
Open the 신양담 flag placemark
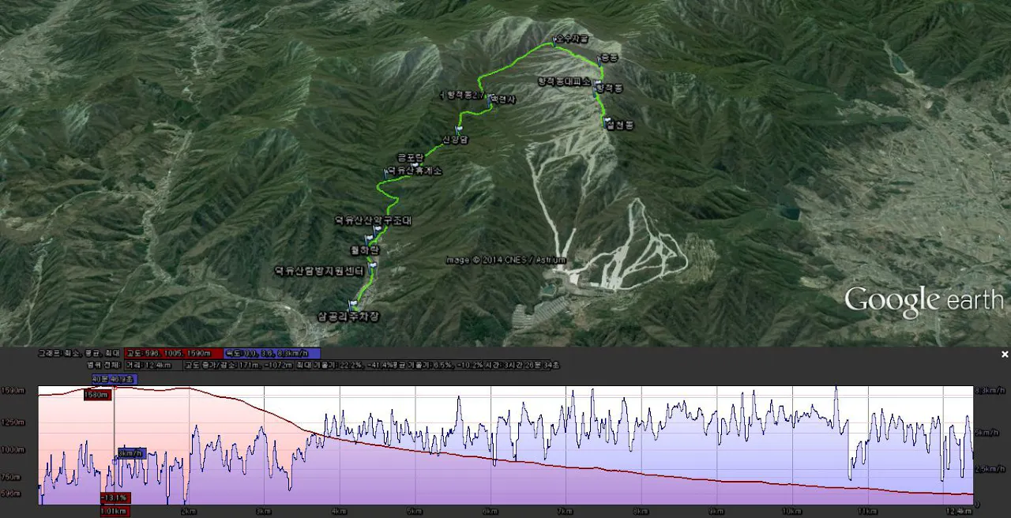pyautogui.click(x=458, y=129)
